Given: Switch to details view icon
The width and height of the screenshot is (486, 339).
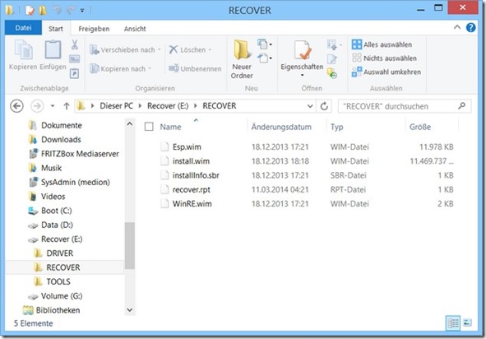Looking at the screenshot, I should pos(453,323).
